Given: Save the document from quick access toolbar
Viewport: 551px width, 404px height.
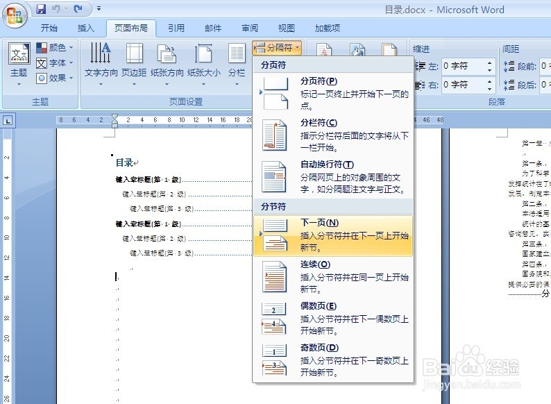Looking at the screenshot, I should pos(41,9).
